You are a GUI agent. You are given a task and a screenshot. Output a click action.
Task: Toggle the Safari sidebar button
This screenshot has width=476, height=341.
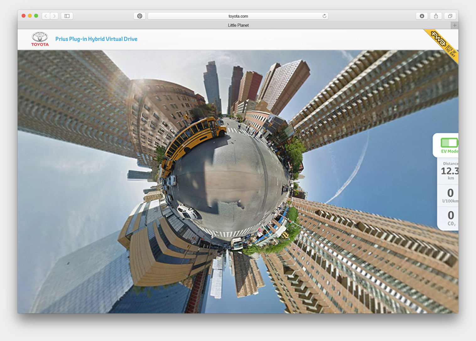pos(67,16)
